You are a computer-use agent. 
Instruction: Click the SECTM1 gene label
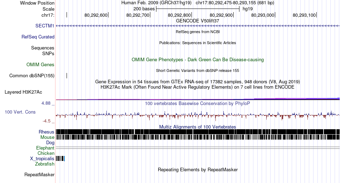(45, 26)
